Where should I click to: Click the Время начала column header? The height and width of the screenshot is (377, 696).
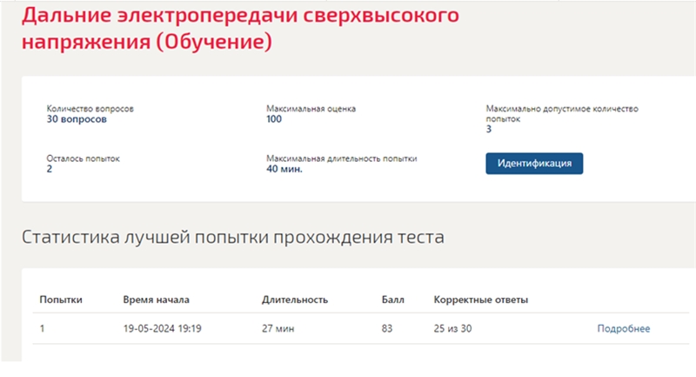(156, 300)
